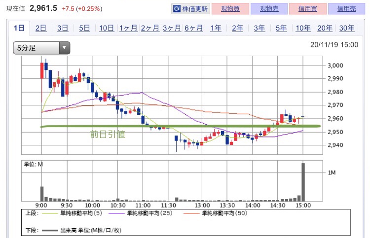This screenshot has height=238, width=370.
Task: Switch to the 2日 chart tab
Action: 41,28
